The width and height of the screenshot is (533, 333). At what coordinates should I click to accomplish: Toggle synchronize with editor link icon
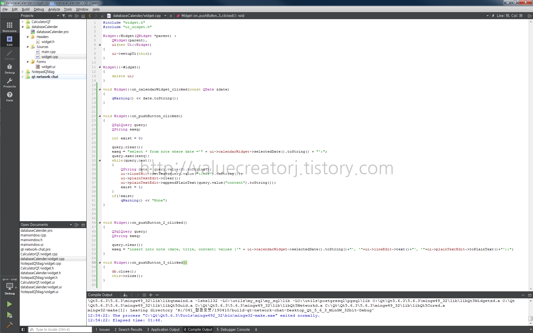[70, 16]
